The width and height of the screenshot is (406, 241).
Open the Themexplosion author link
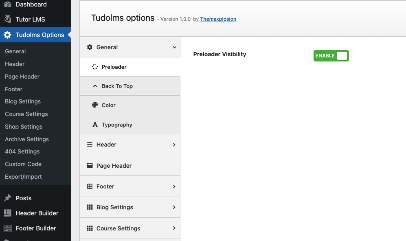218,19
